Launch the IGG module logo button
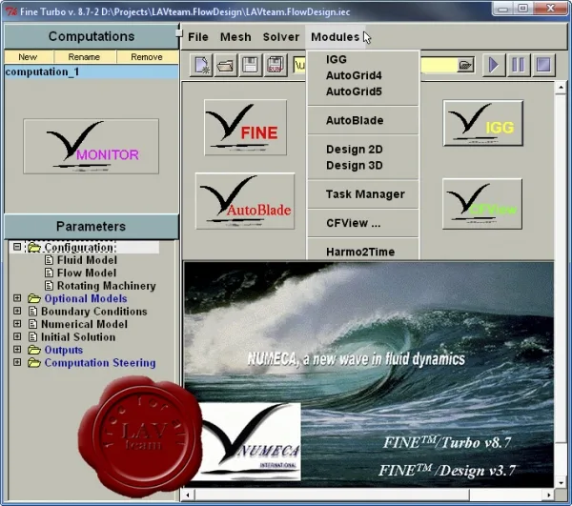 (x=483, y=123)
